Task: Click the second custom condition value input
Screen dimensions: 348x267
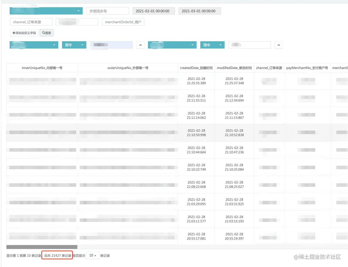Action: pyautogui.click(x=250, y=45)
